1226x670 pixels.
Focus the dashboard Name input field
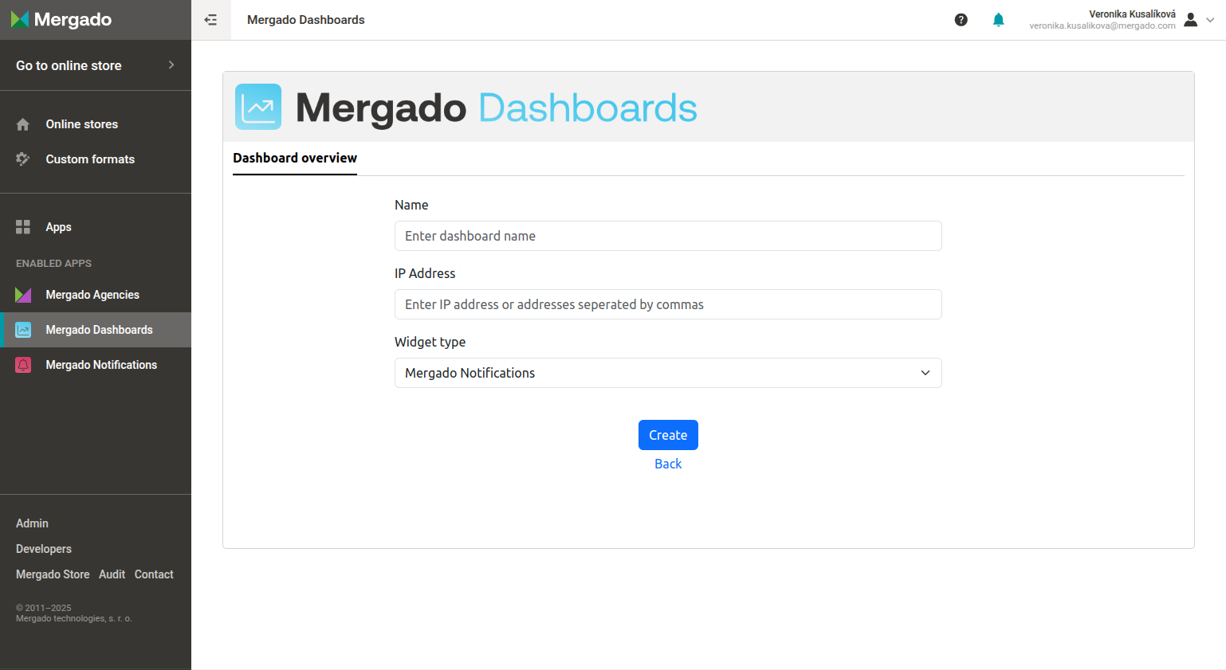(668, 236)
